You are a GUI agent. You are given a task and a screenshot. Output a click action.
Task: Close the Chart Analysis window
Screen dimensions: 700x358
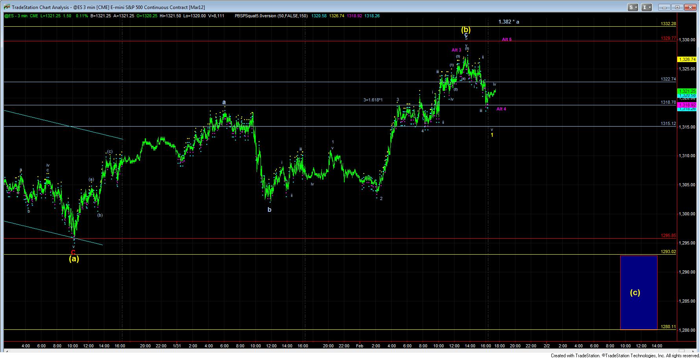(691, 7)
